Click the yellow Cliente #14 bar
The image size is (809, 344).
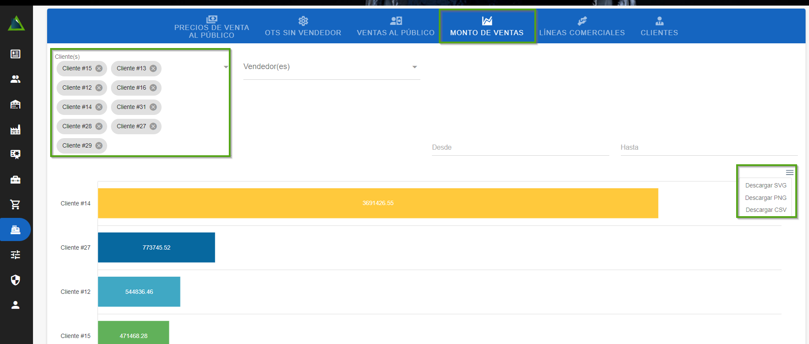pyautogui.click(x=378, y=203)
